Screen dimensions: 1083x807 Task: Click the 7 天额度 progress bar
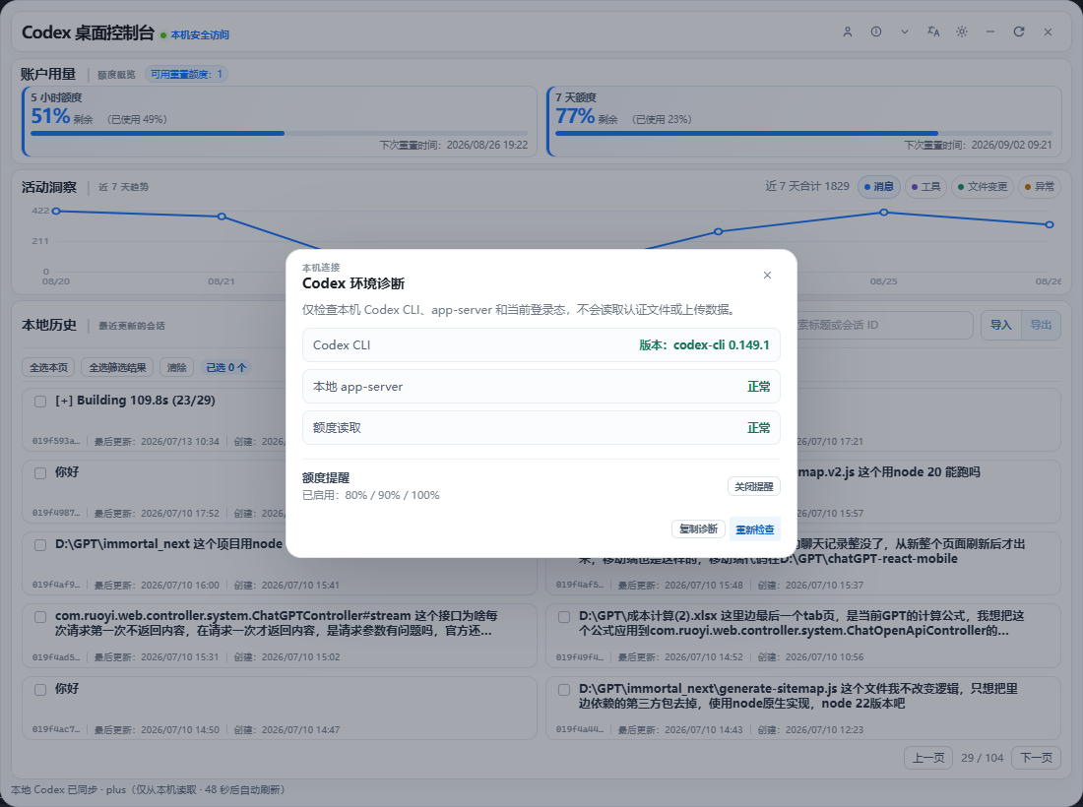[804, 133]
